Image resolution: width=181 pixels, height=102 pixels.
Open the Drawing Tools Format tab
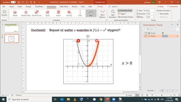pos(100,7)
